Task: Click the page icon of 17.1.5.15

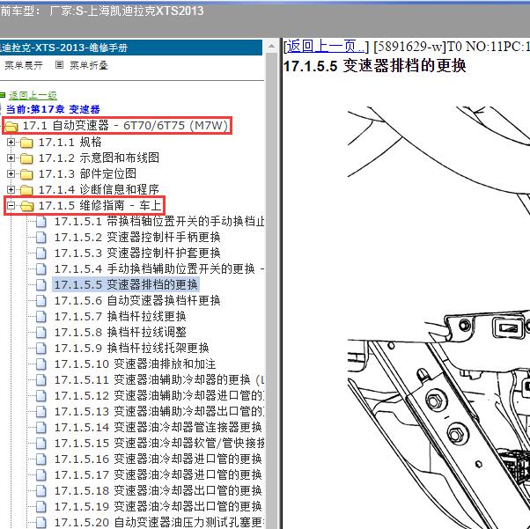Action: point(41,443)
